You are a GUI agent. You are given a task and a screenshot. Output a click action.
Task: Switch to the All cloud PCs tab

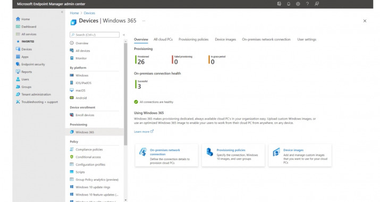(163, 39)
